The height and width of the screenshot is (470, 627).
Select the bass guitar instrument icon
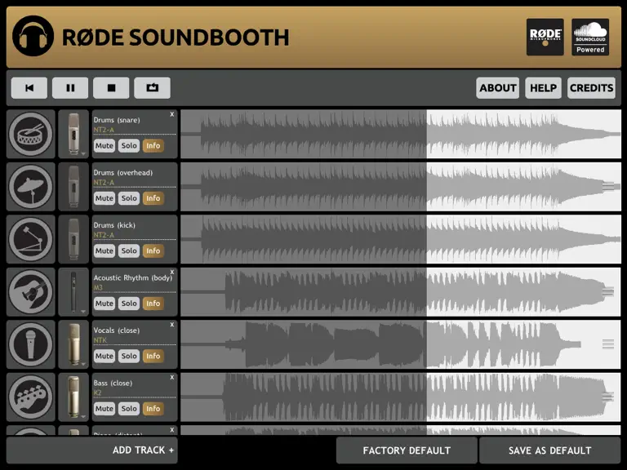31,397
